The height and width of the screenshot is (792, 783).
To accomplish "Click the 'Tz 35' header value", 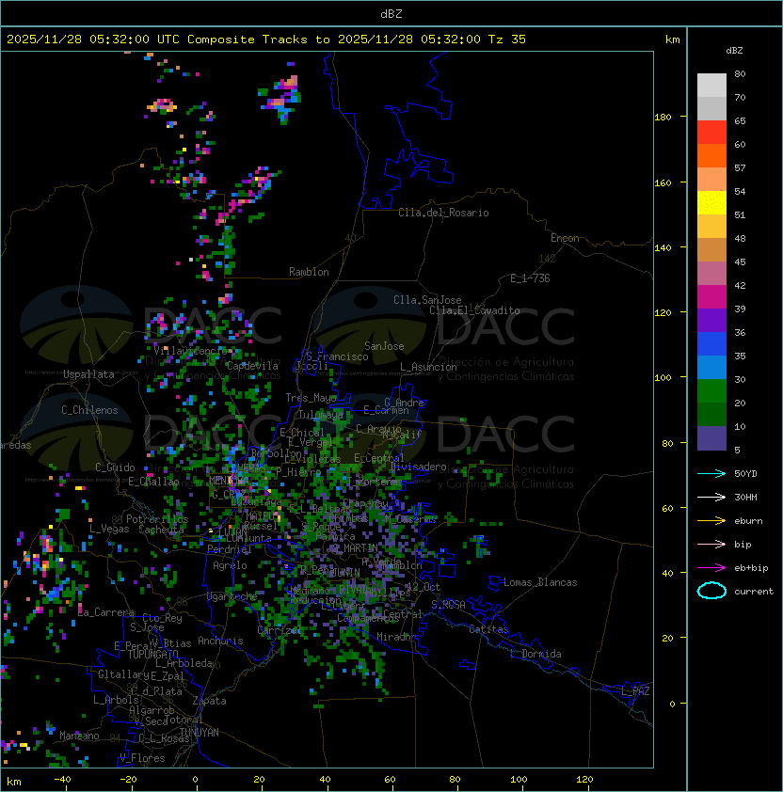I will click(507, 40).
